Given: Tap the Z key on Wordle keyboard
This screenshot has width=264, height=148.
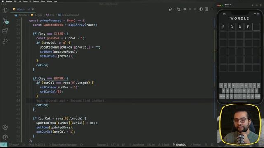Looking at the screenshot, I should point(227,96).
